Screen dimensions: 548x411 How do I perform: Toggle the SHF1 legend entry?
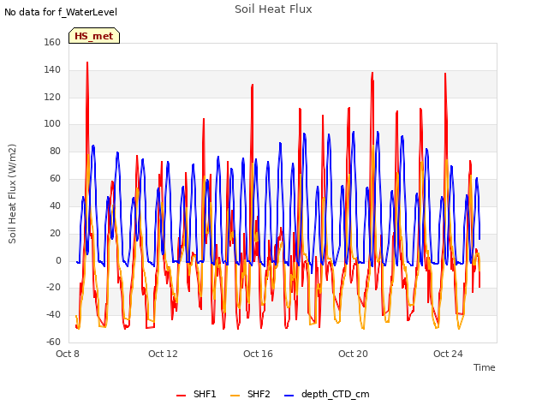[x=196, y=394]
